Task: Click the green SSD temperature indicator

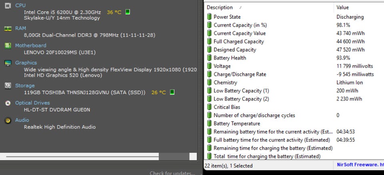Action: [172, 92]
